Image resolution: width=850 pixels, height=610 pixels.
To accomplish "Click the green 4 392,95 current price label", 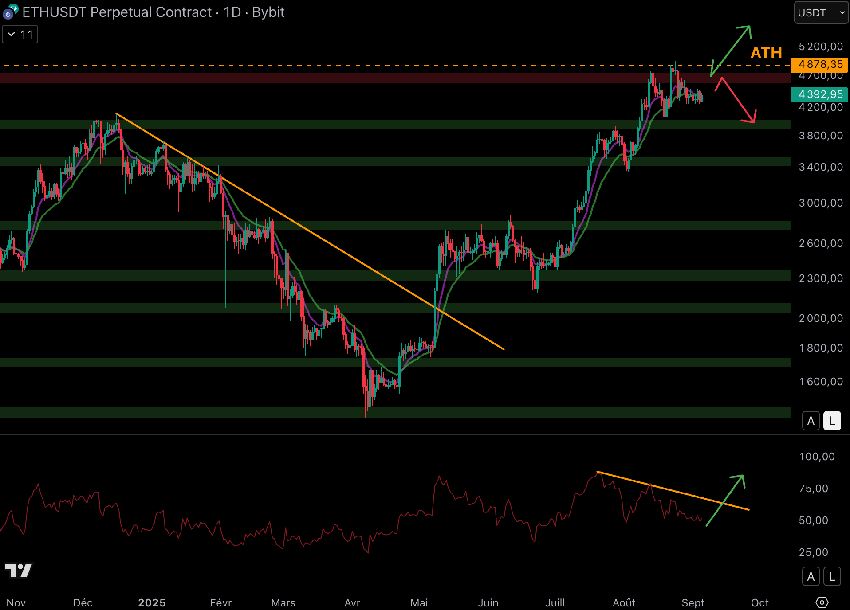I will pos(820,94).
